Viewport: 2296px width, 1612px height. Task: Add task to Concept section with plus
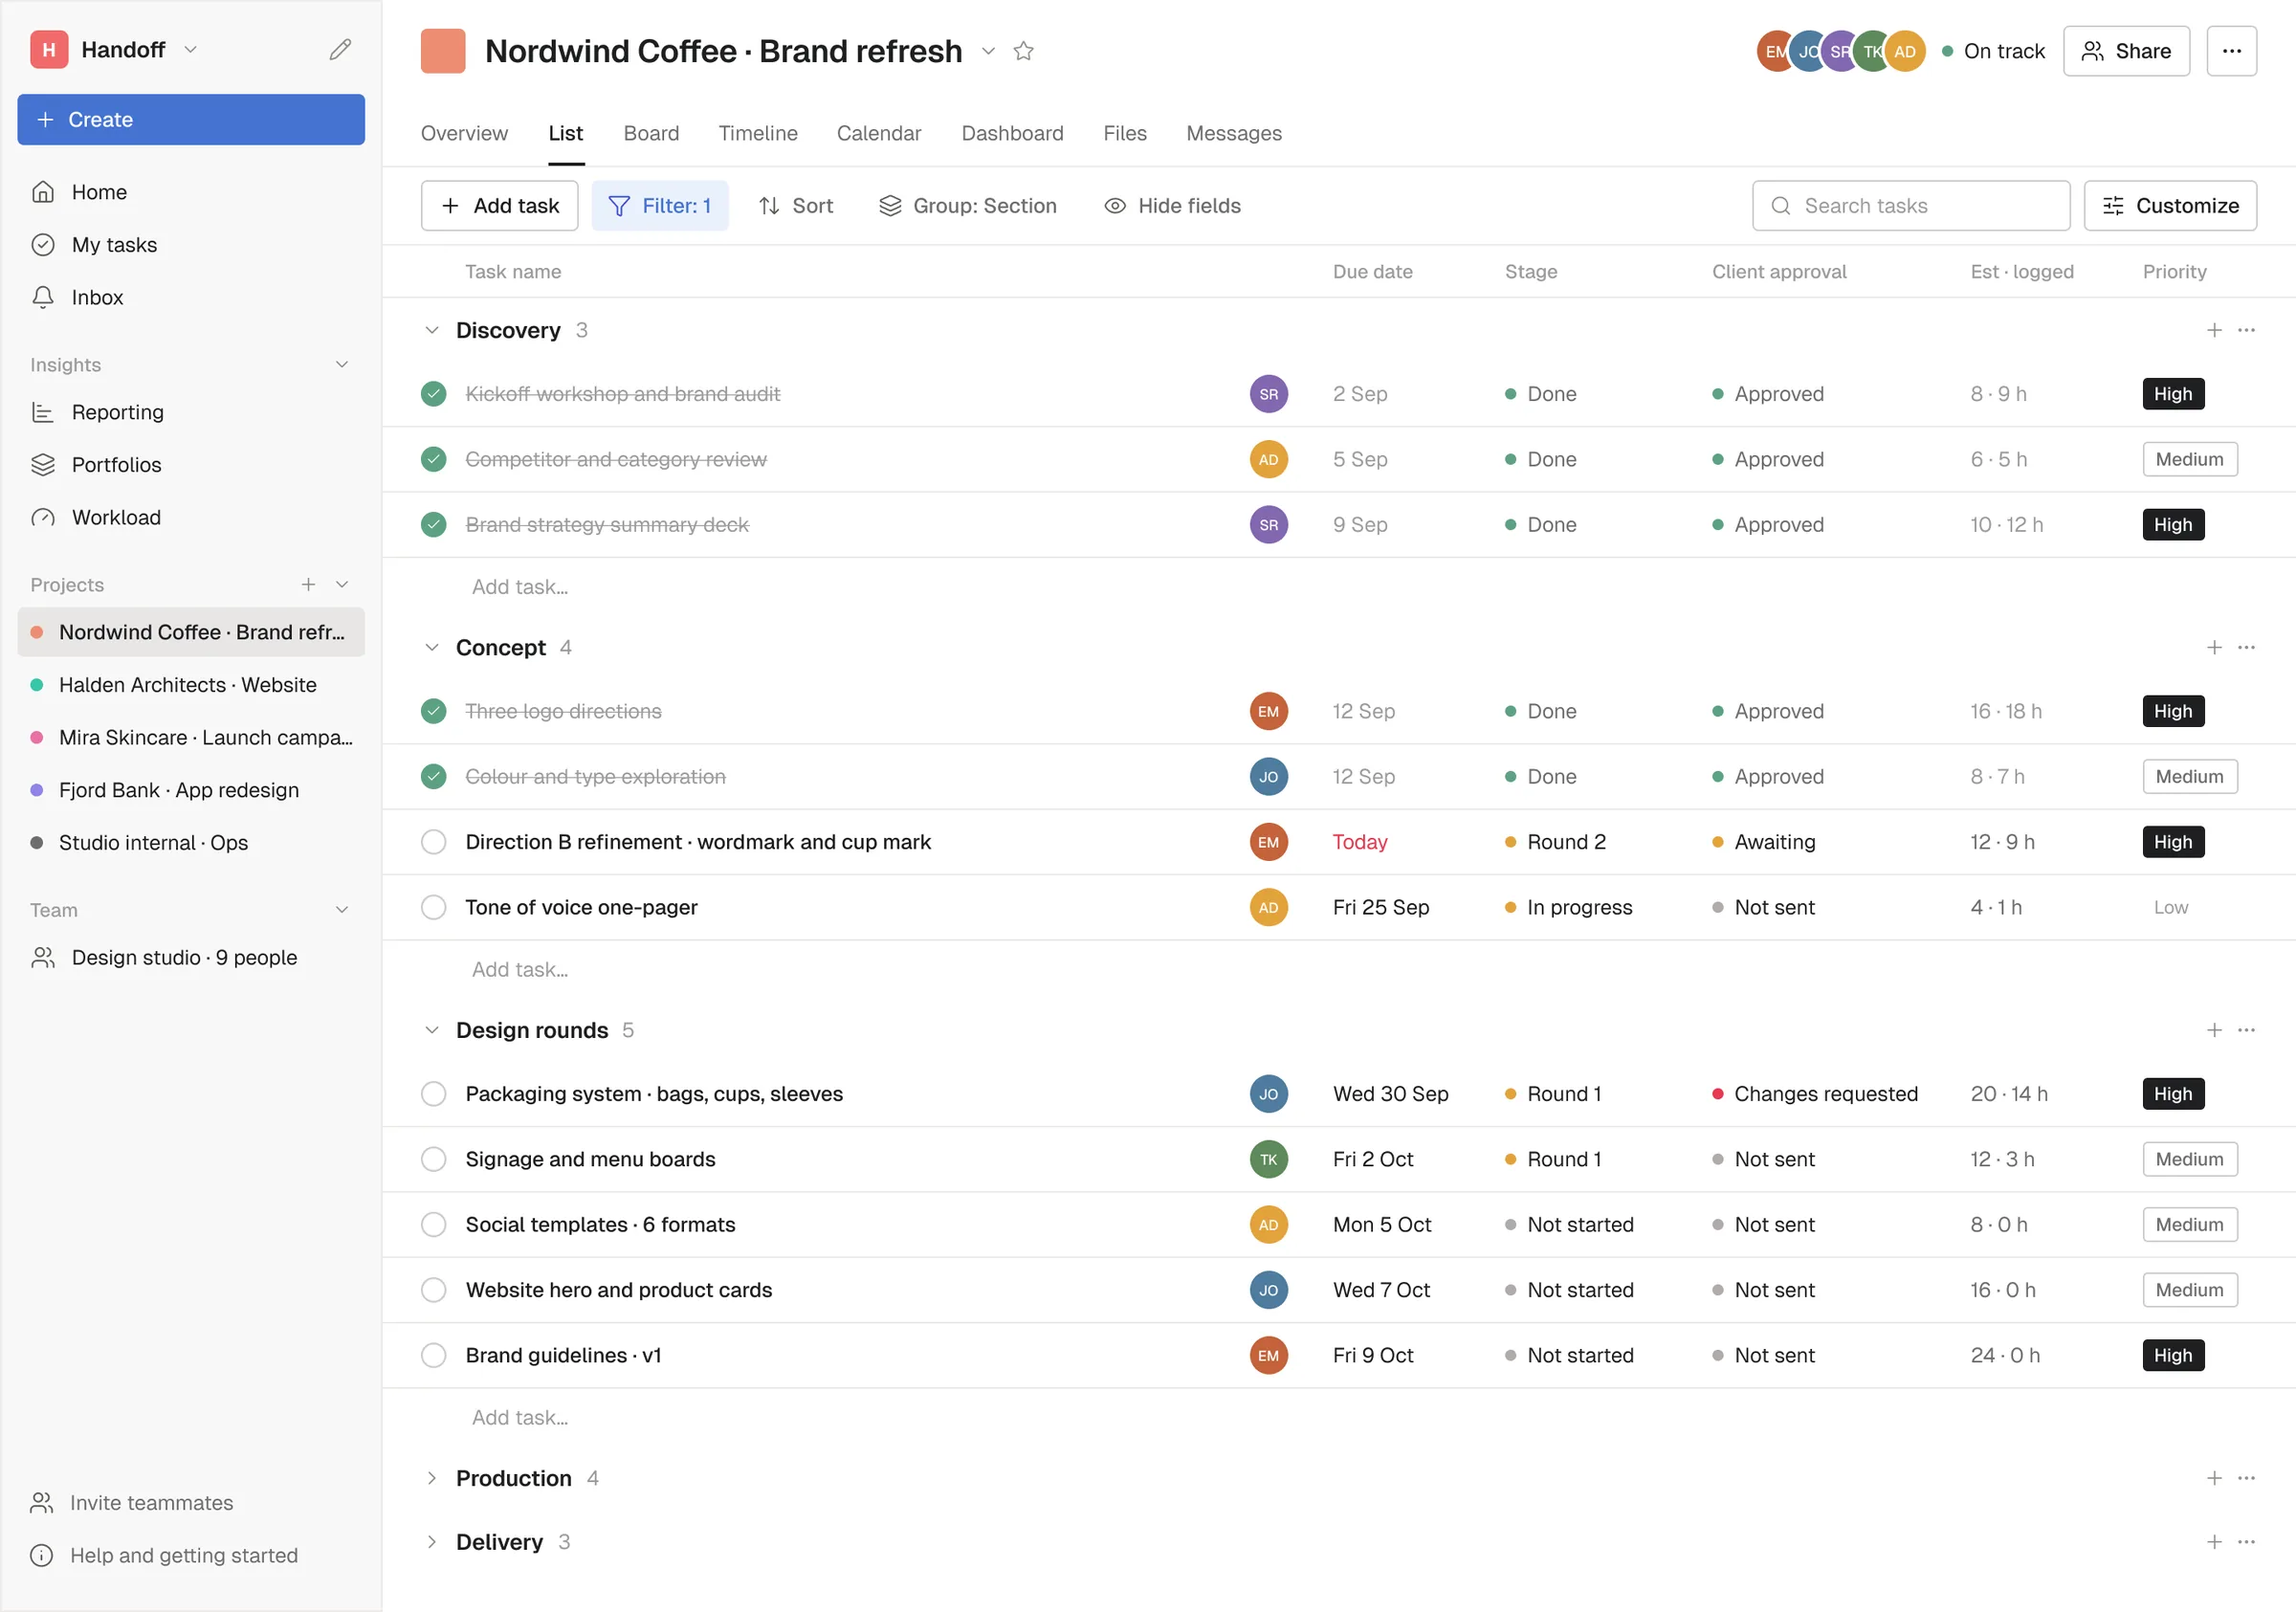[2214, 647]
